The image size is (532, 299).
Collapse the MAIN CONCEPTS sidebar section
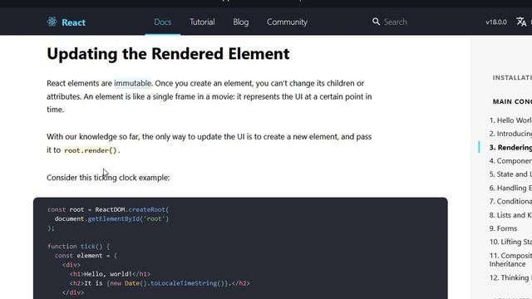[512, 101]
